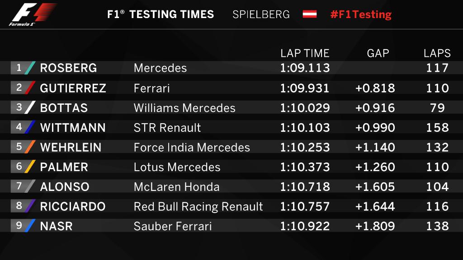Click the GAP column header

click(378, 53)
